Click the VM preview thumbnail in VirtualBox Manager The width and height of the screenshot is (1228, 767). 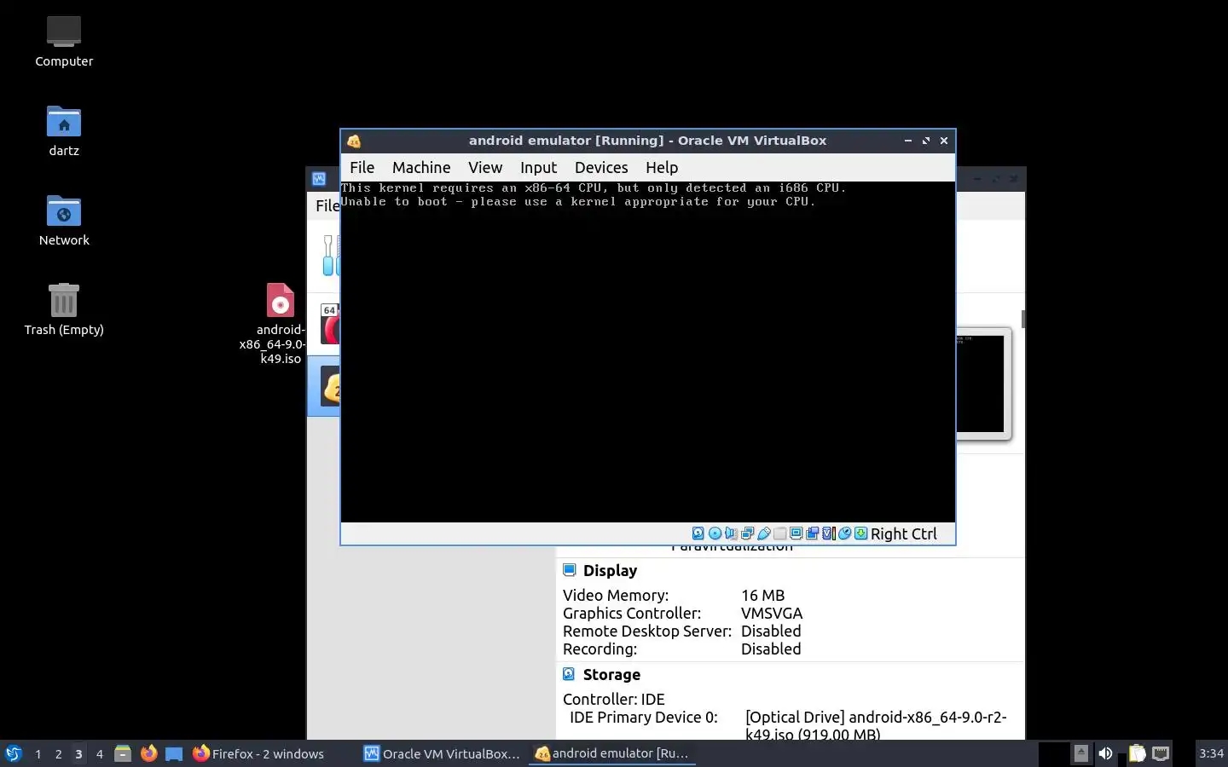[x=982, y=383]
